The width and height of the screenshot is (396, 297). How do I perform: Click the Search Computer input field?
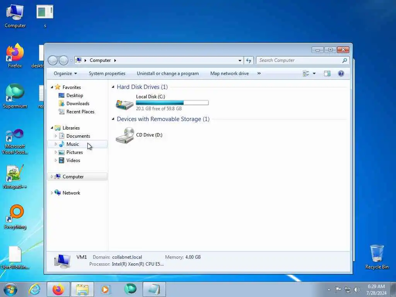tap(299, 60)
